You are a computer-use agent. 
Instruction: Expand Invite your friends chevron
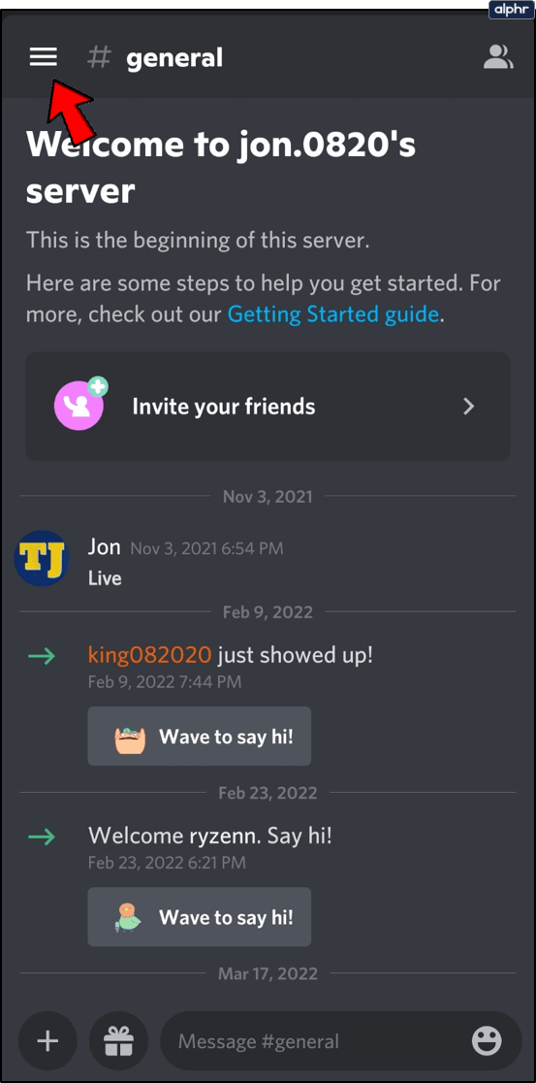click(x=469, y=406)
